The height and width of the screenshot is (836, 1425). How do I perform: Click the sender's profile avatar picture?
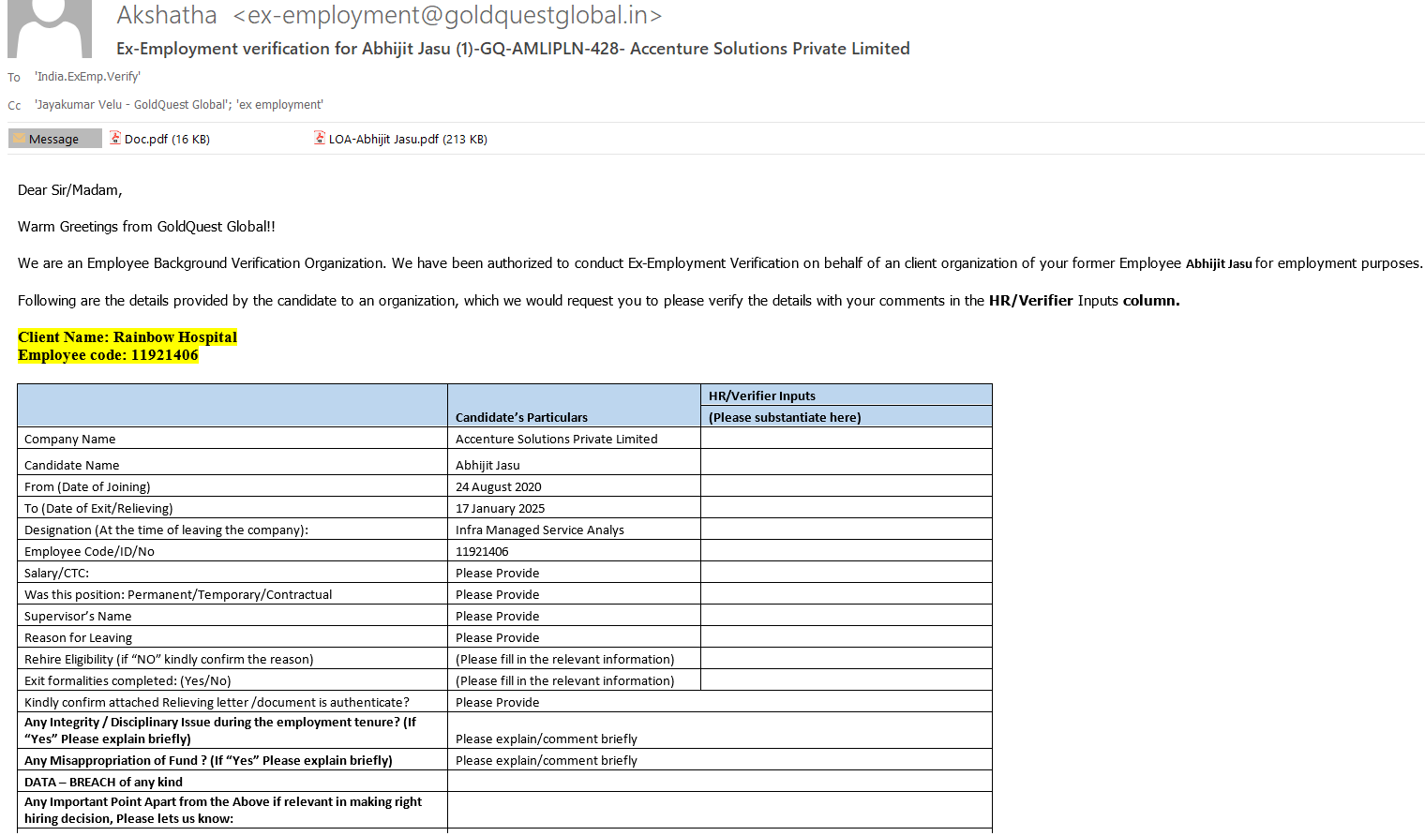click(50, 28)
